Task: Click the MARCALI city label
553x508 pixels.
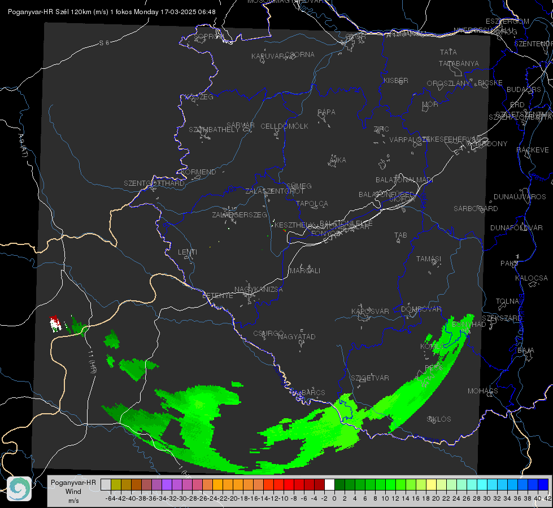Action: [305, 271]
